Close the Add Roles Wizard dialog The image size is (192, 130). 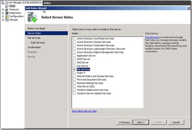(x=188, y=8)
